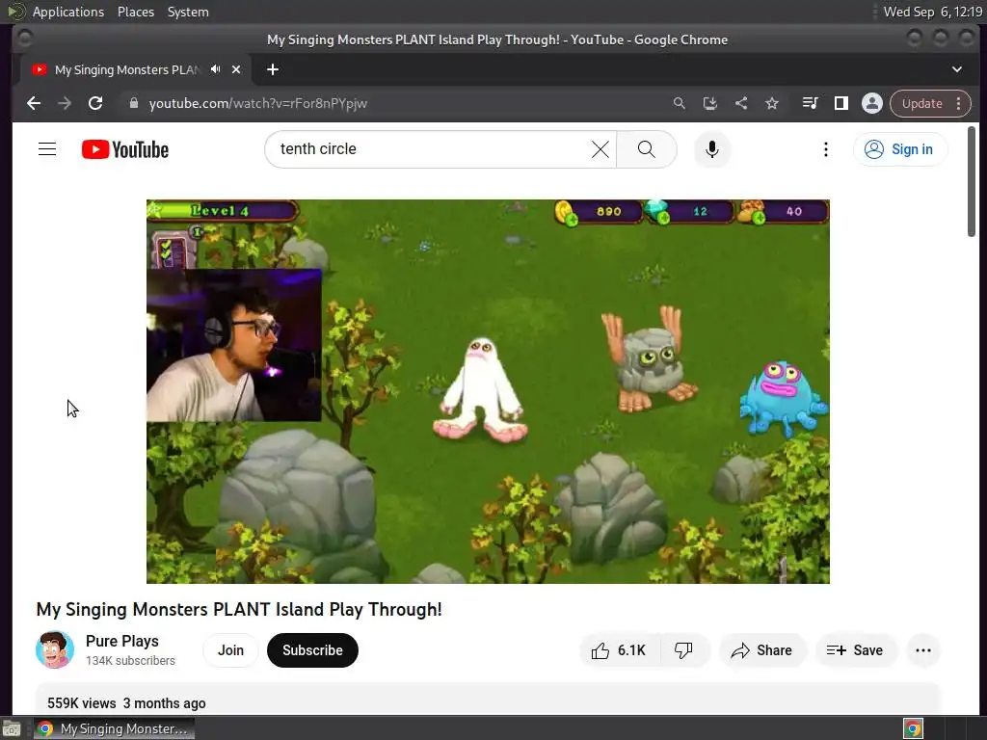The width and height of the screenshot is (987, 740).
Task: Clear the search text with X
Action: 600,149
